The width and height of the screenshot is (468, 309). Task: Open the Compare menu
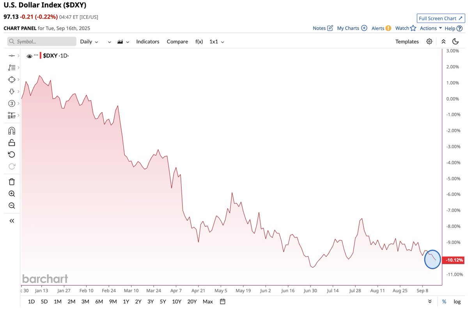pyautogui.click(x=177, y=41)
